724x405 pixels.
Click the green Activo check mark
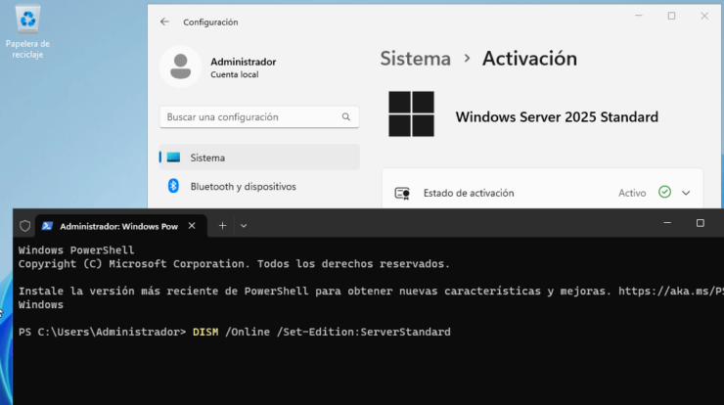[x=664, y=192]
